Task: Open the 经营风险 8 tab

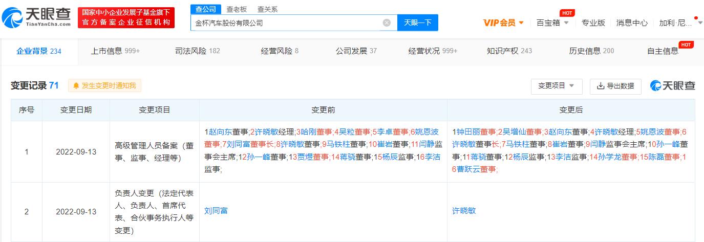Action: (280, 51)
